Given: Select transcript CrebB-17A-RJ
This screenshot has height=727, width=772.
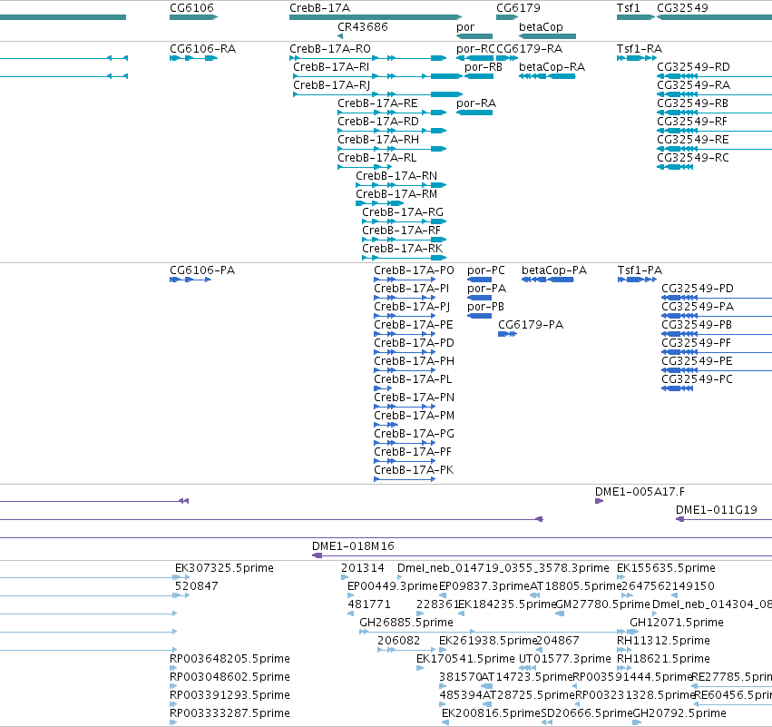Looking at the screenshot, I should pos(331,85).
